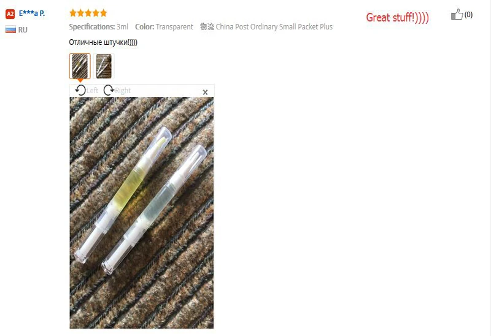Close the enlarged review photo viewer
This screenshot has height=336, width=491.
tap(205, 92)
